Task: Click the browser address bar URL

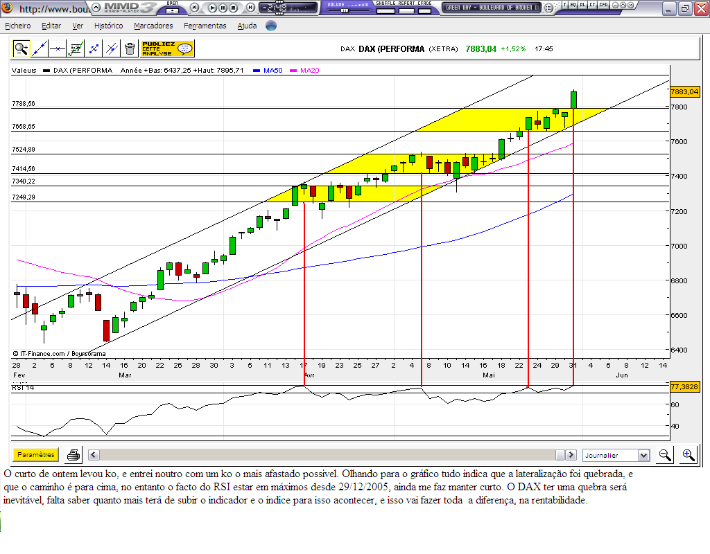Action: click(54, 9)
